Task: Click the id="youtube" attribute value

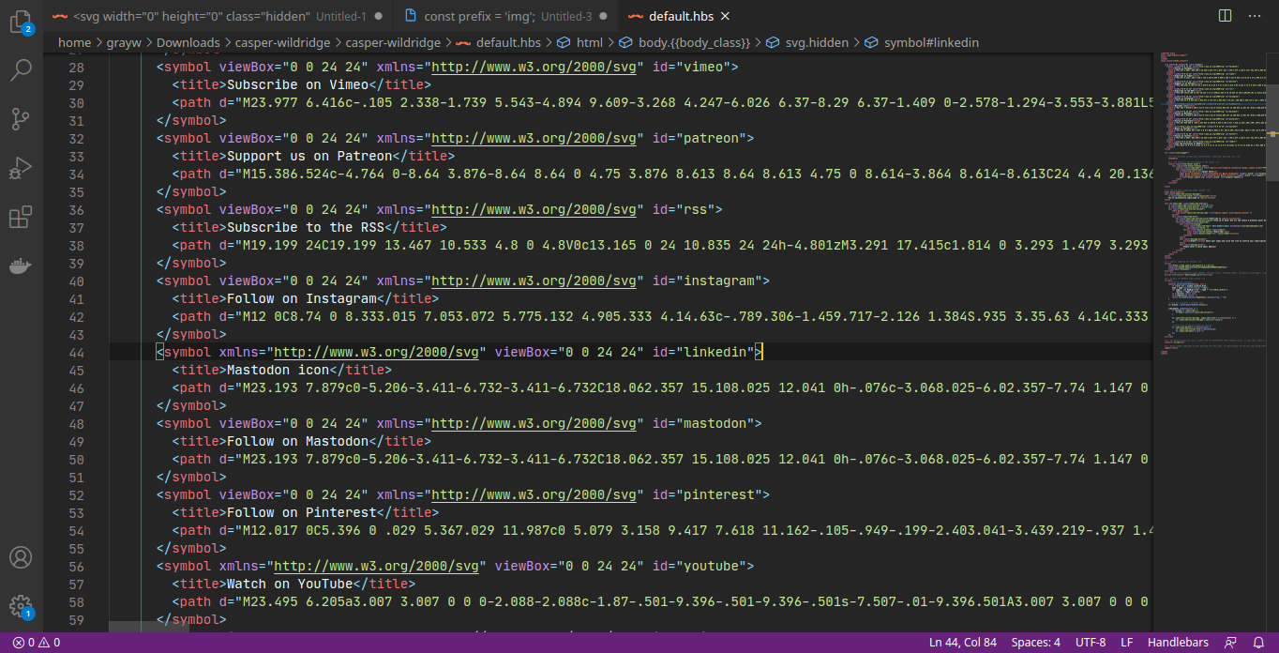Action: pyautogui.click(x=712, y=567)
